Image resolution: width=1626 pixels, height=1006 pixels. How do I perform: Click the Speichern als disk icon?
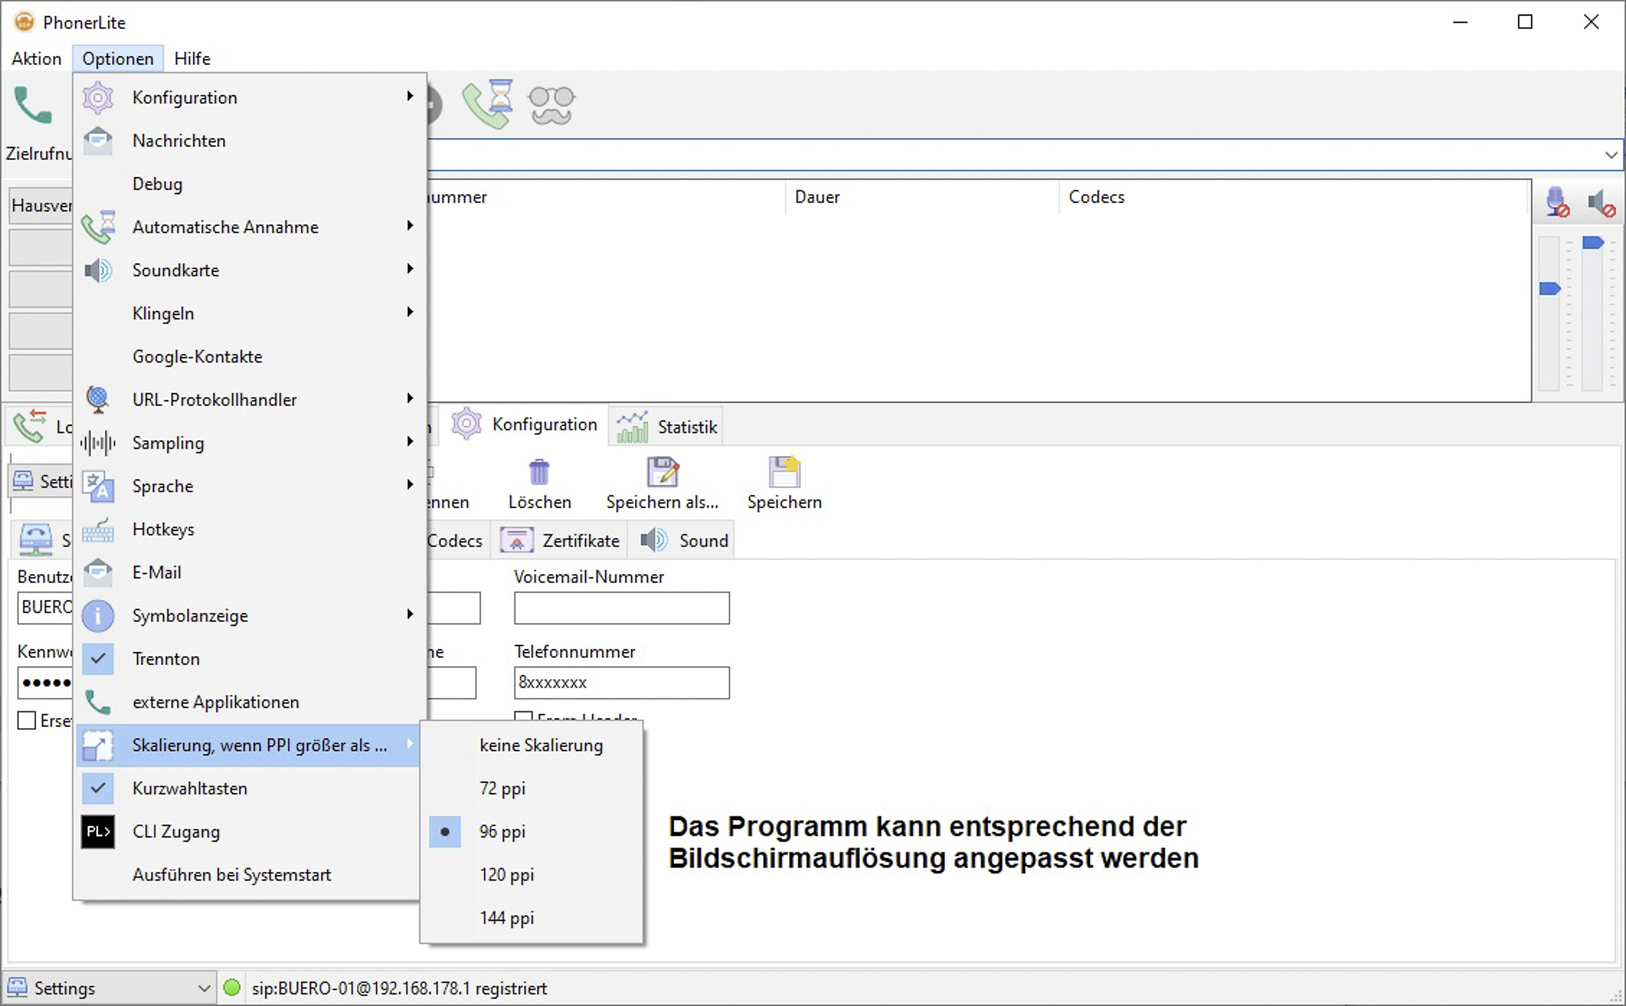coord(663,471)
